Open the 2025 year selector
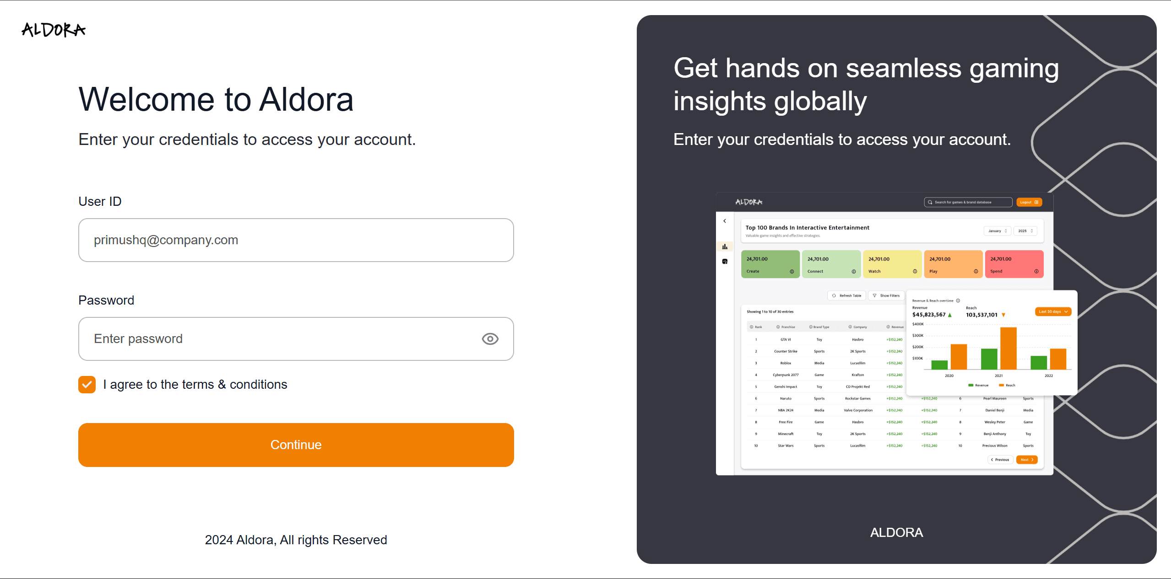Viewport: 1171px width, 579px height. point(1025,231)
